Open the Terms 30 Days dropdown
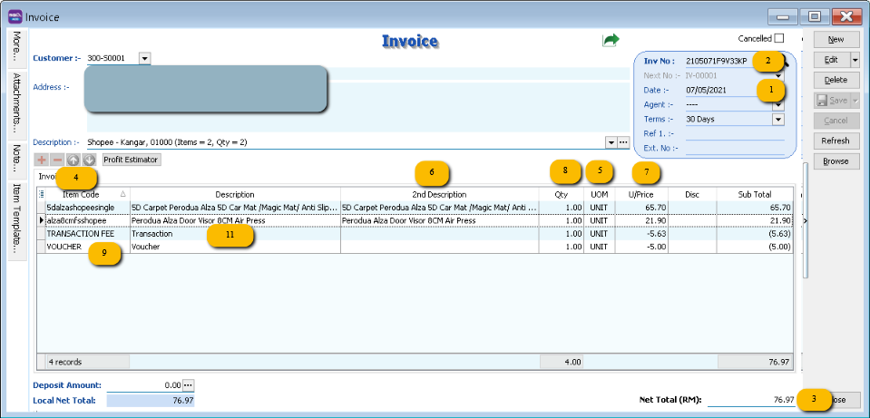The image size is (870, 418). 777,119
